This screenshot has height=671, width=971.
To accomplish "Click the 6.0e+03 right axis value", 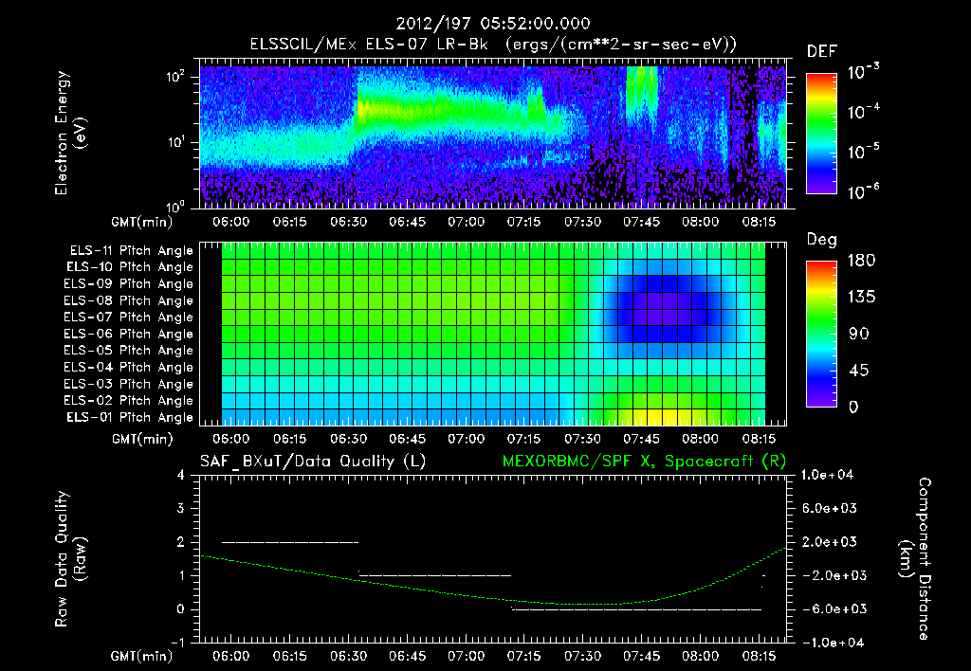I will (x=830, y=509).
